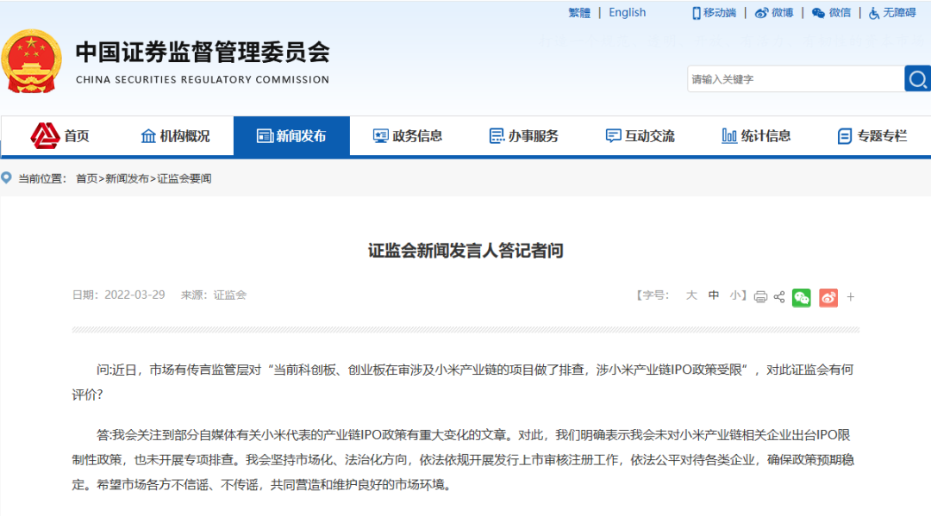The image size is (931, 516).
Task: Click the CSRC national emblem logo
Action: (31, 62)
